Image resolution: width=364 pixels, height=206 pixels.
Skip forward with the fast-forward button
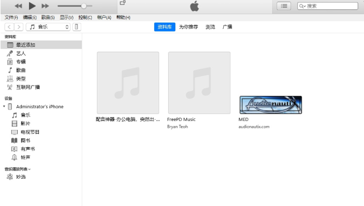click(45, 6)
